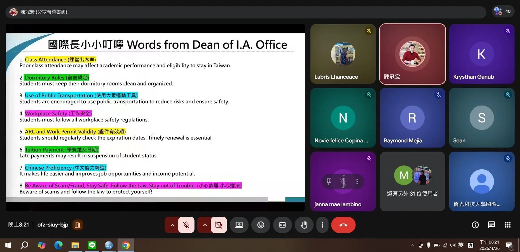Expand video settings chevron

[x=205, y=225]
